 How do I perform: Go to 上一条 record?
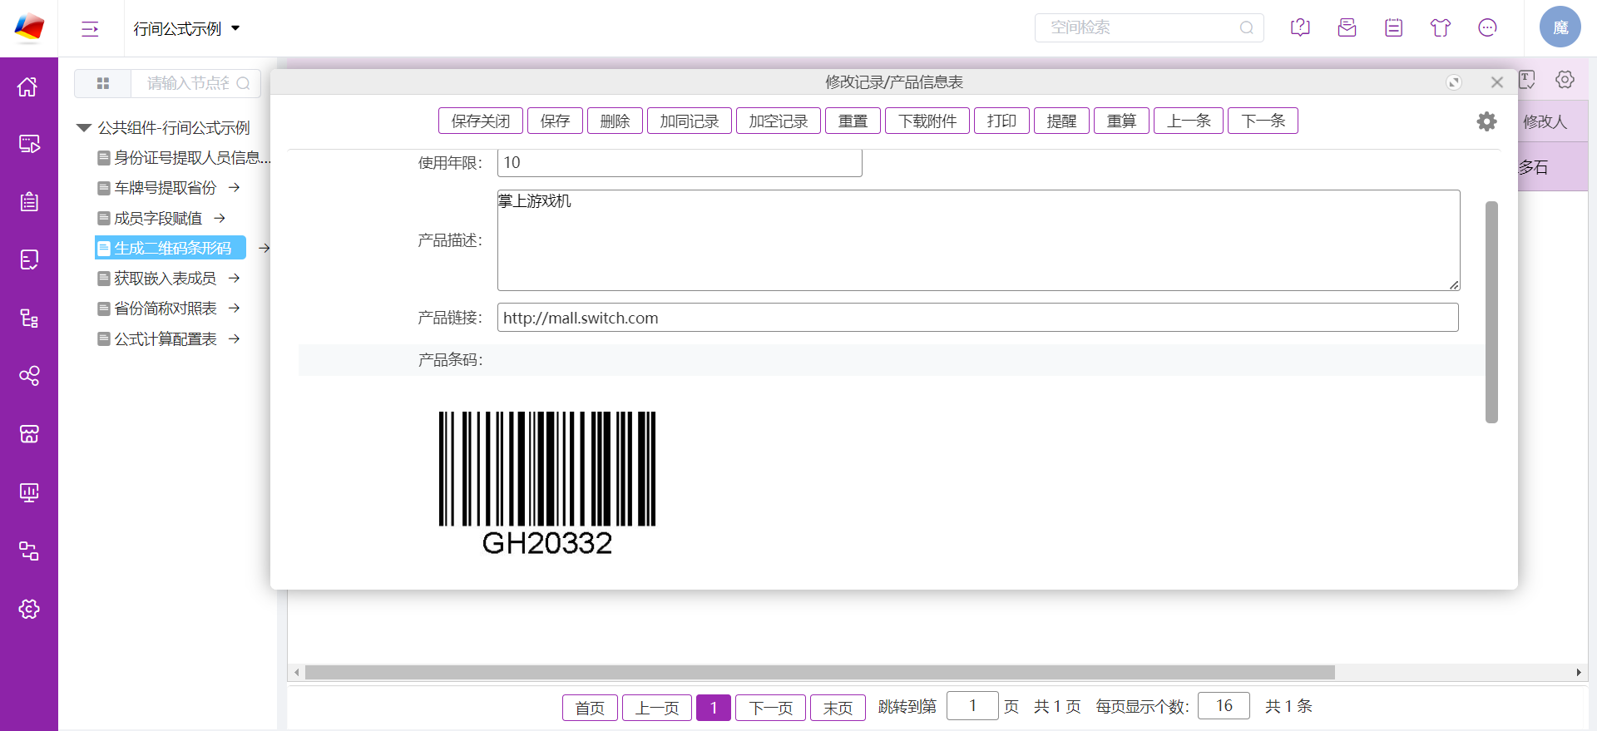coord(1189,121)
